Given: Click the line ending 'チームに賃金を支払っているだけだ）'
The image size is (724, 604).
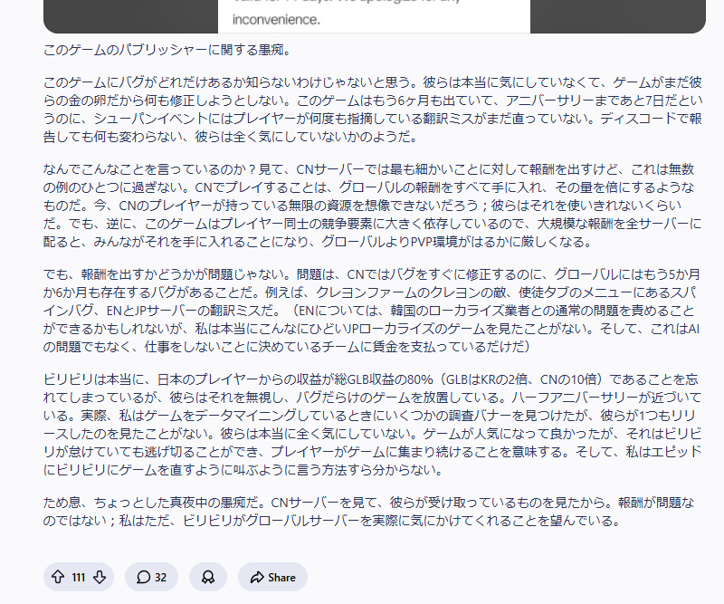Looking at the screenshot, I should 287,347.
